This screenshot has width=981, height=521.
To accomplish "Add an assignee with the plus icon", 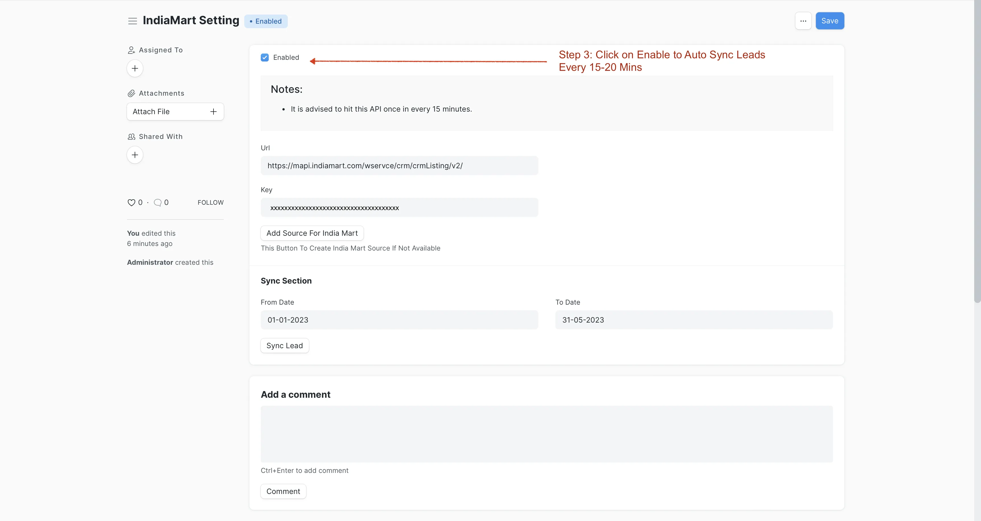I will 135,69.
